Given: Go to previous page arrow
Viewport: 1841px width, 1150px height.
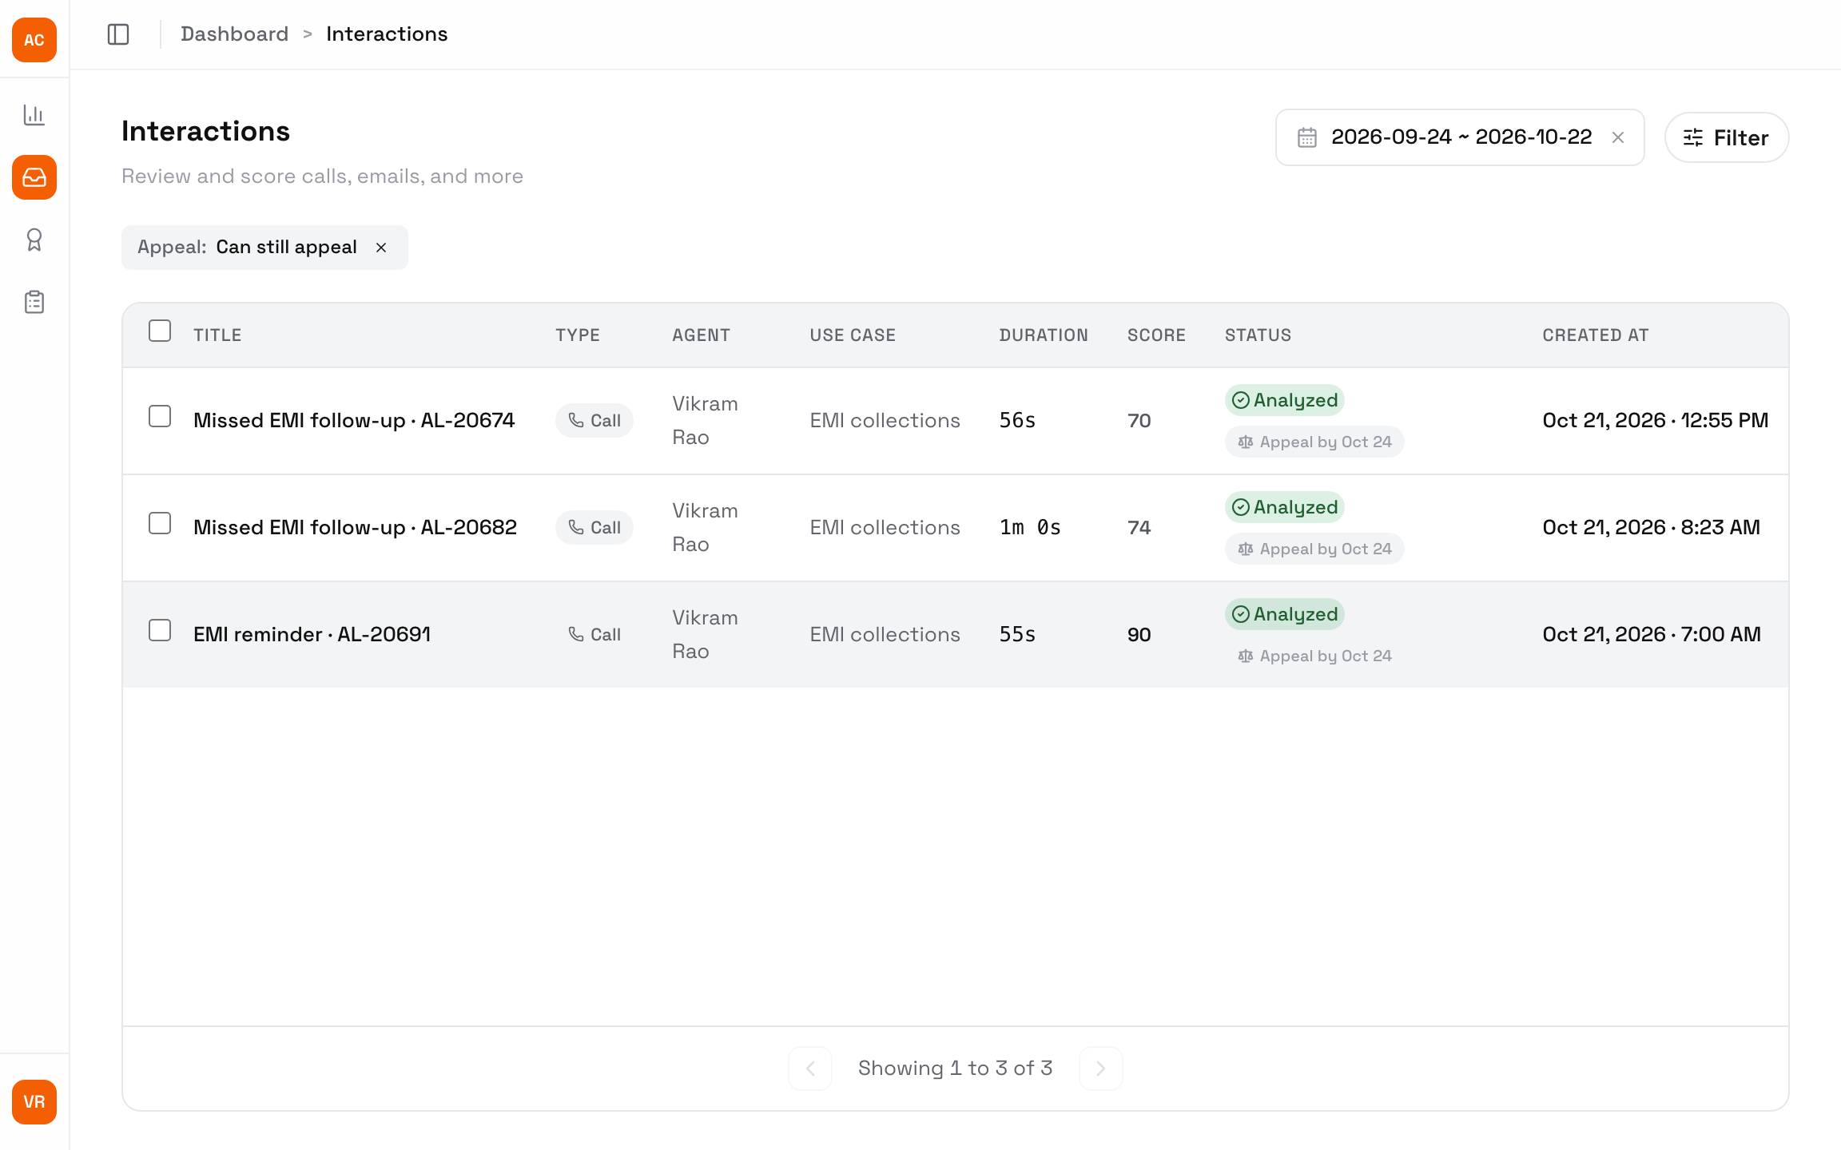Looking at the screenshot, I should [x=810, y=1069].
